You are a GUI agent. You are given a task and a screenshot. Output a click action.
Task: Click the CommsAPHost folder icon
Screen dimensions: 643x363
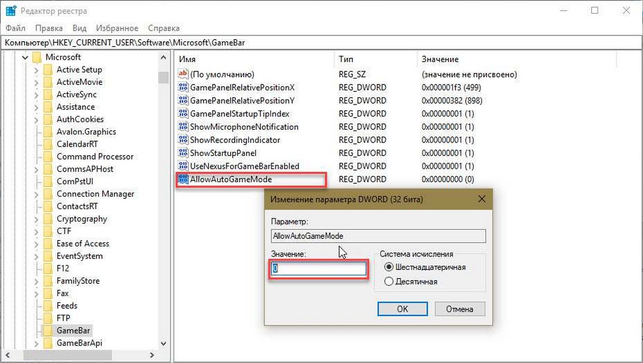[x=48, y=169]
